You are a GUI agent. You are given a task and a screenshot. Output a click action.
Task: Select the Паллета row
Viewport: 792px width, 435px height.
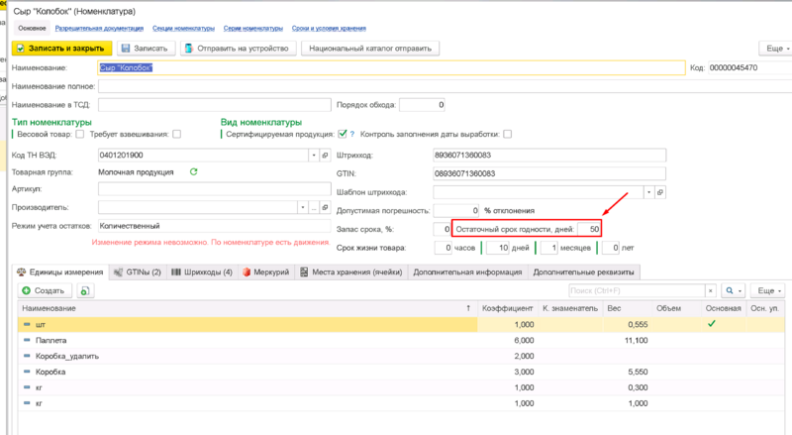pos(401,341)
